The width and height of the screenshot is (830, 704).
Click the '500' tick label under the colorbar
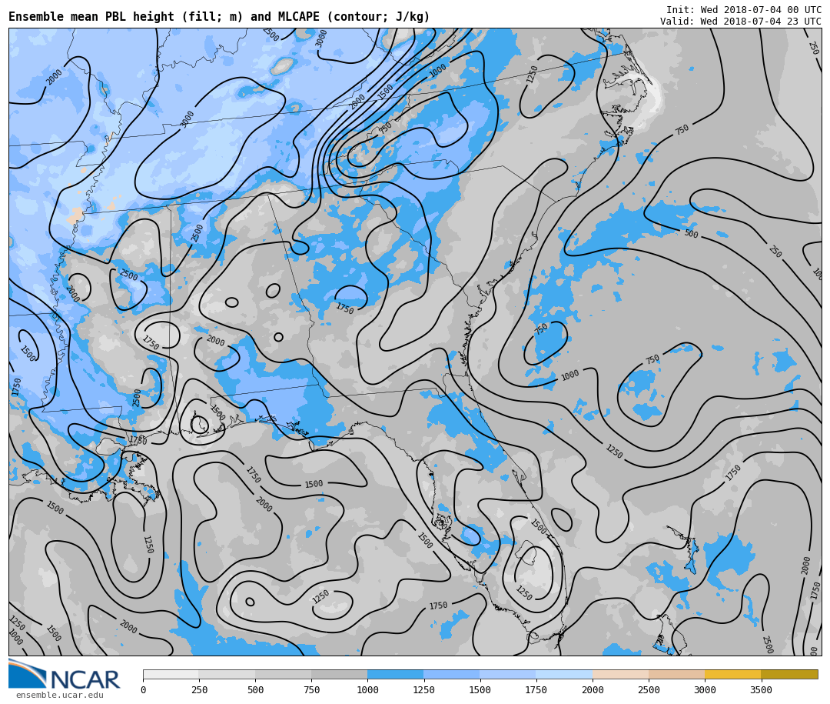pos(255,689)
